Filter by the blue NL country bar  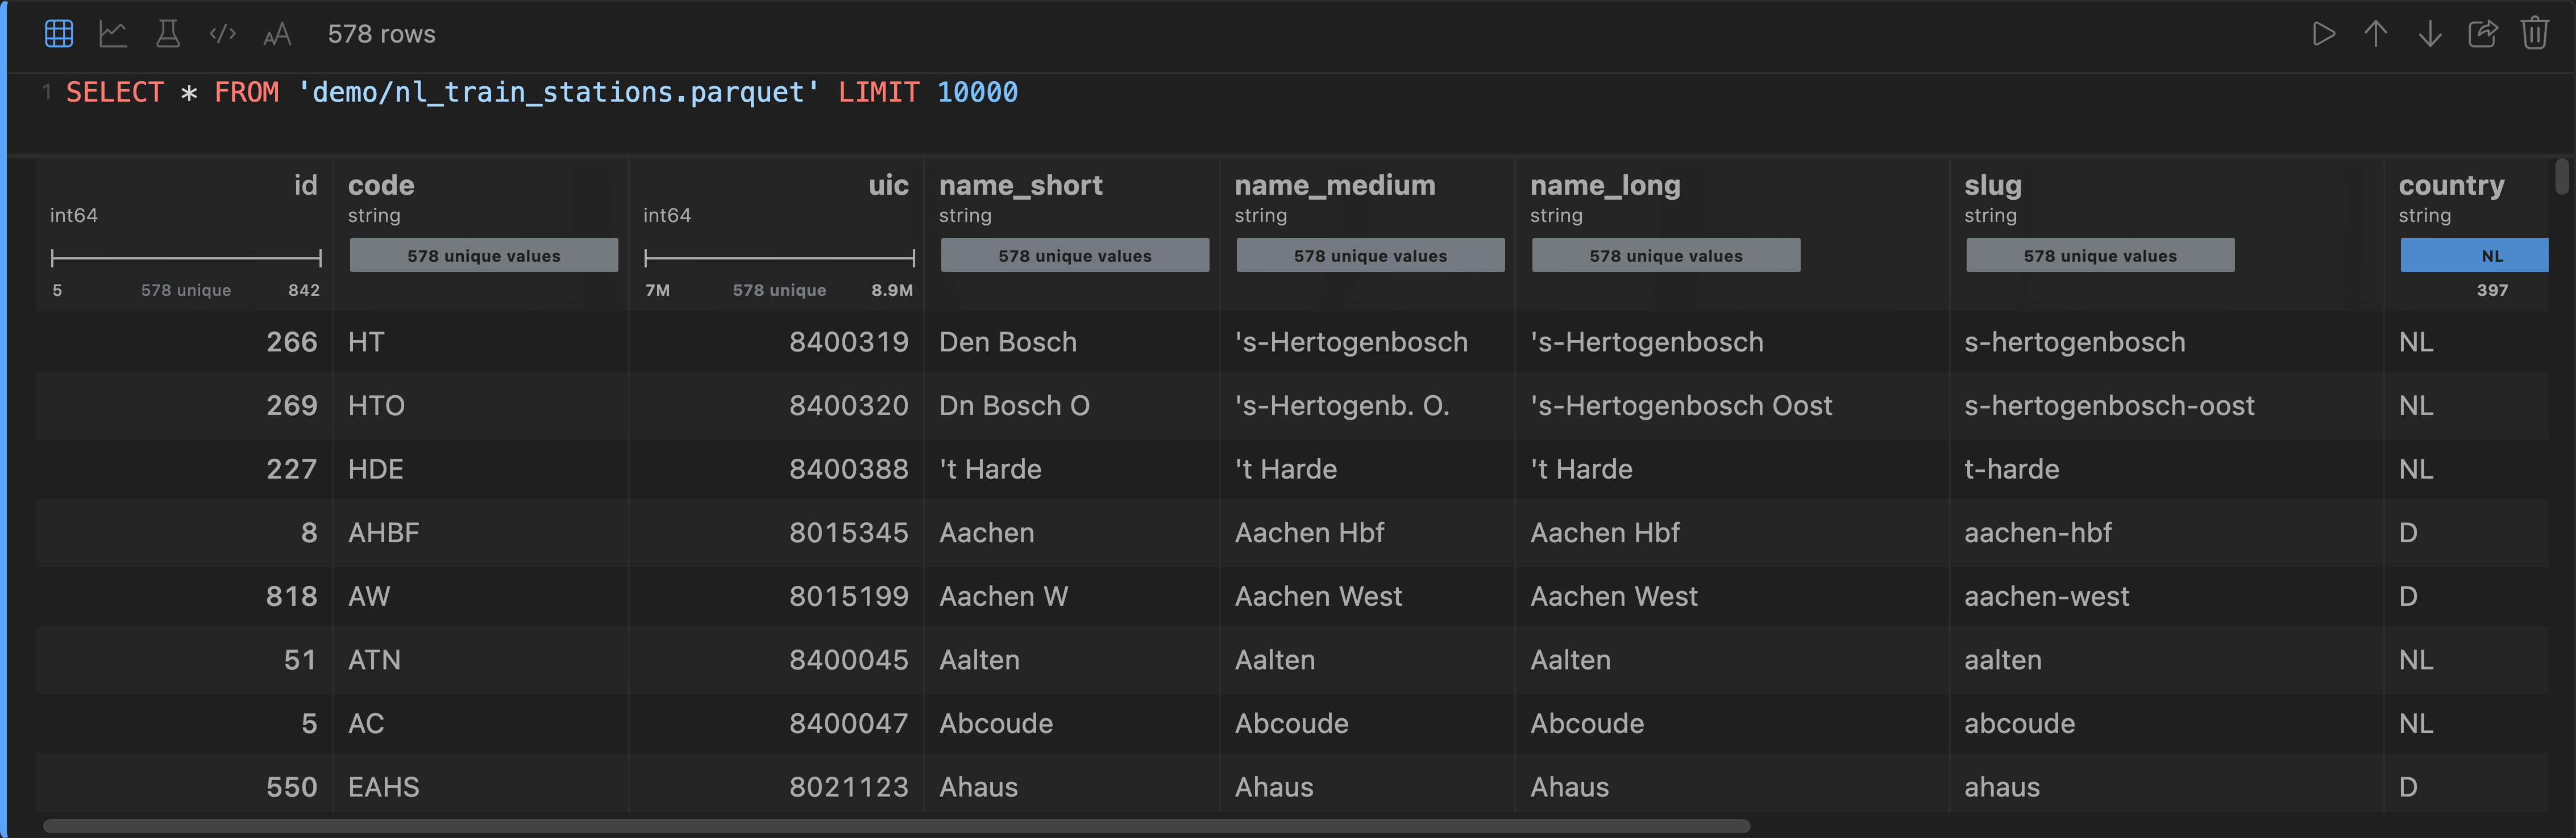[x=2474, y=255]
